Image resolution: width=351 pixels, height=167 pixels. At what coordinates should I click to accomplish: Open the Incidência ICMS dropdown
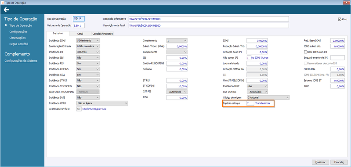88,40
